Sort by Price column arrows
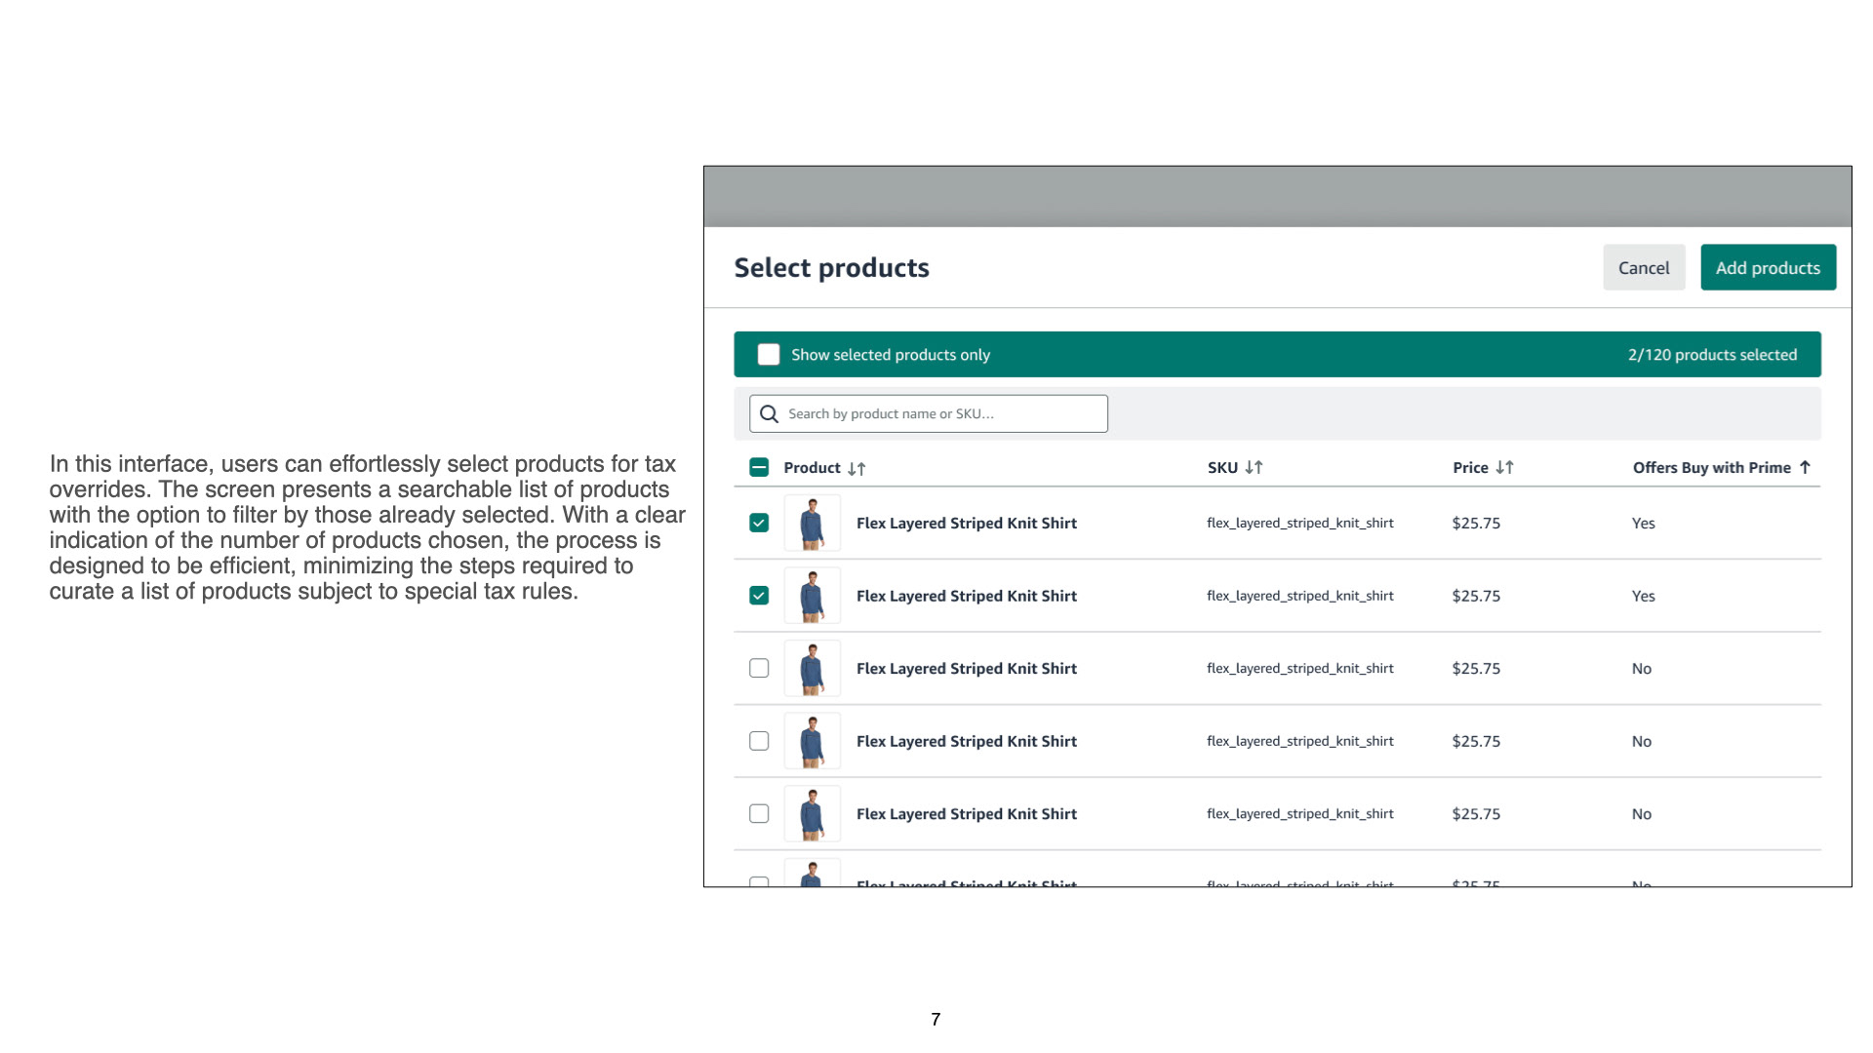This screenshot has width=1873, height=1053. 1504,468
